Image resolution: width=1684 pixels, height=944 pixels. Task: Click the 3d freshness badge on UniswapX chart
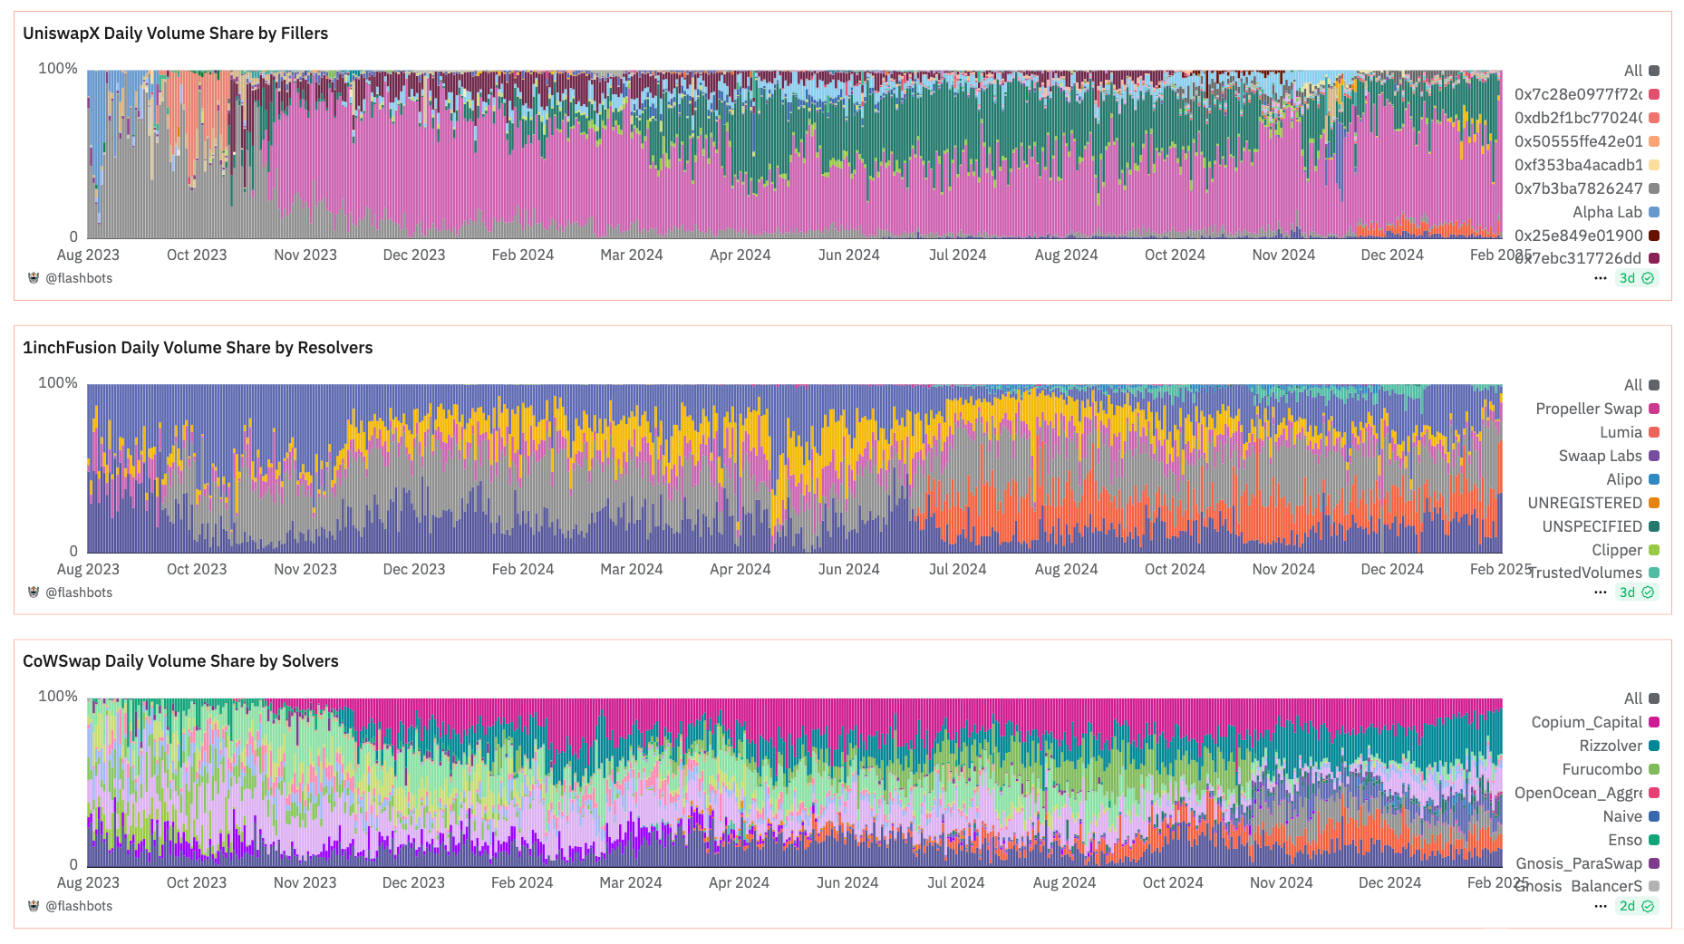pyautogui.click(x=1636, y=278)
